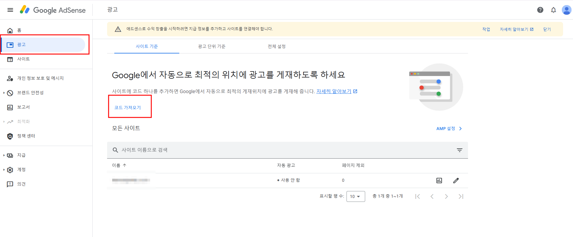Open 브랜드 안전성 menu item
573x237 pixels.
[30, 93]
